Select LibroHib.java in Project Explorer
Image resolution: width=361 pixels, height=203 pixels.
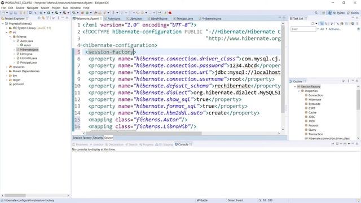[x=28, y=58]
